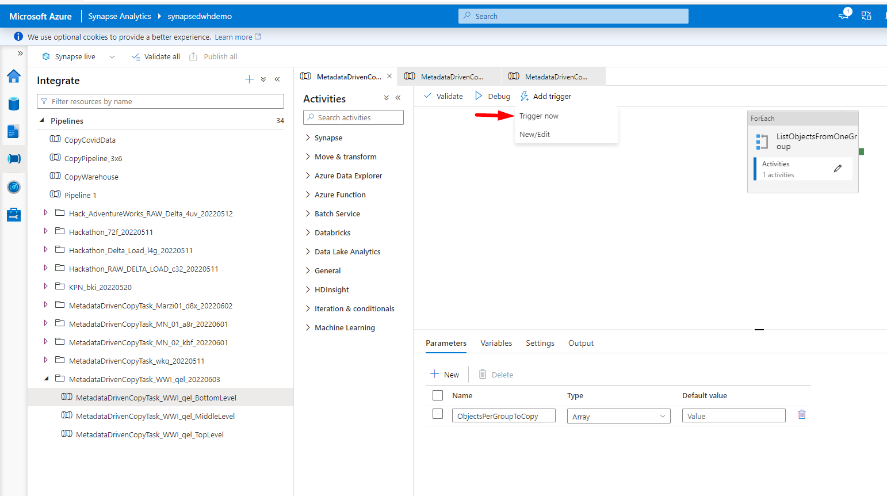This screenshot has height=496, width=887.
Task: Open the Manage hub toolbox icon
Action: 13,214
